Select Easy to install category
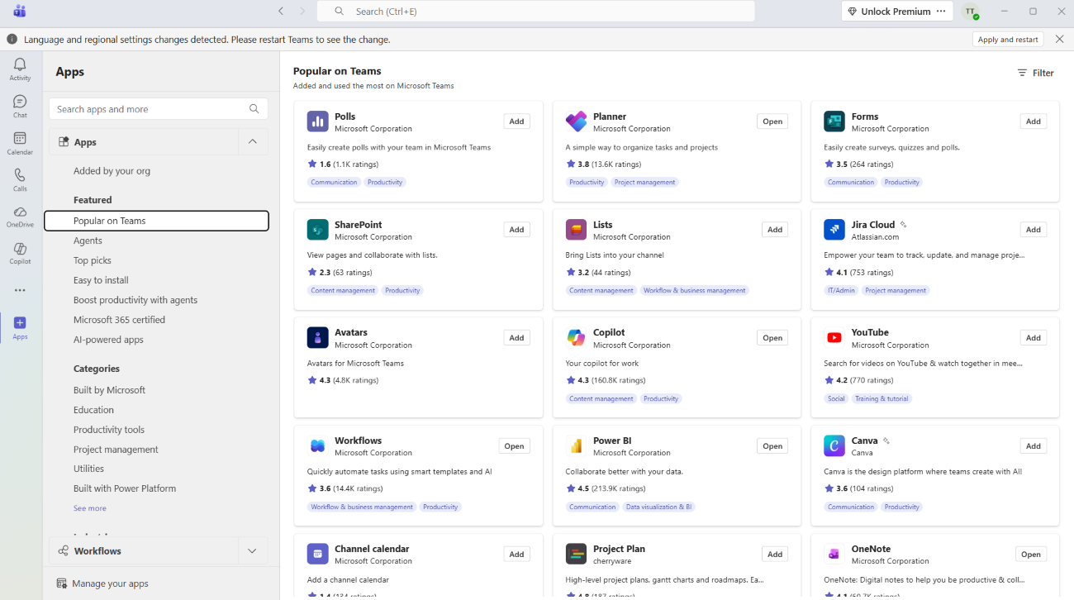Image resolution: width=1074 pixels, height=600 pixels. (101, 280)
